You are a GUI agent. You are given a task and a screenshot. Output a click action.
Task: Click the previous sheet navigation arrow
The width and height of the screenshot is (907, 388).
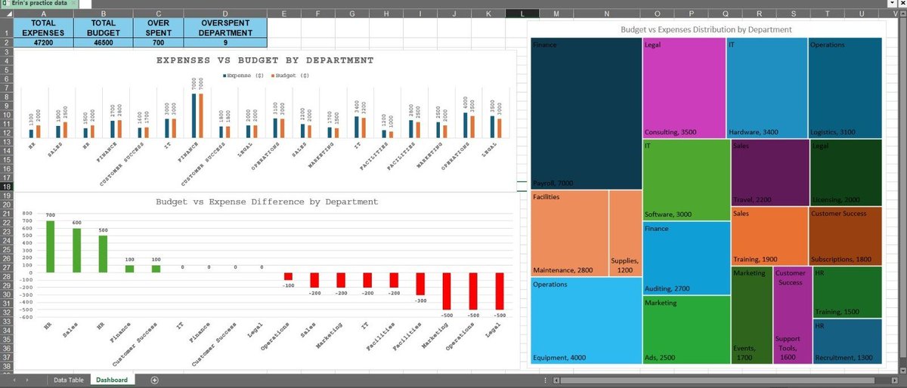click(15, 380)
